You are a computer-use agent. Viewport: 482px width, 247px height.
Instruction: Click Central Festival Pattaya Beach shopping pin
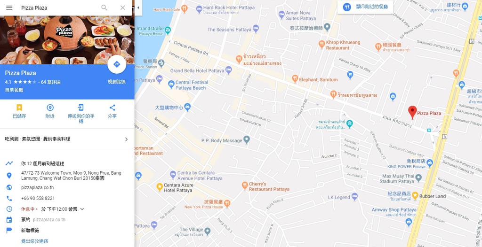171,84
